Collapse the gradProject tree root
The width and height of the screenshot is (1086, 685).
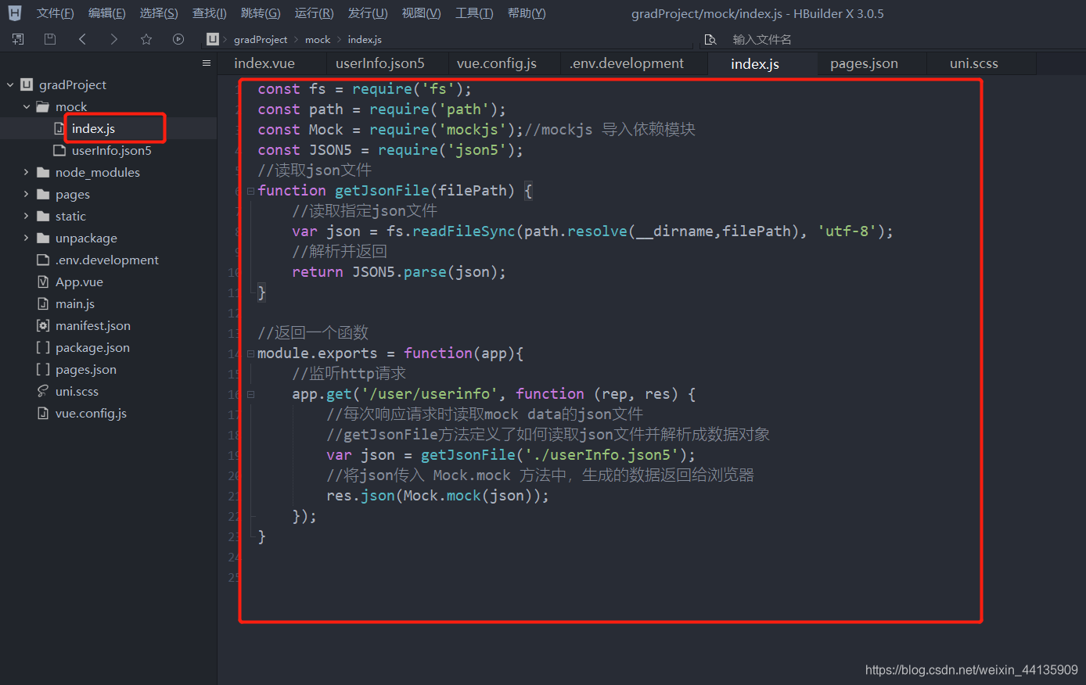coord(10,84)
